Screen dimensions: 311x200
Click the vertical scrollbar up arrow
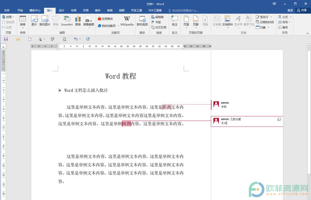pos(309,45)
